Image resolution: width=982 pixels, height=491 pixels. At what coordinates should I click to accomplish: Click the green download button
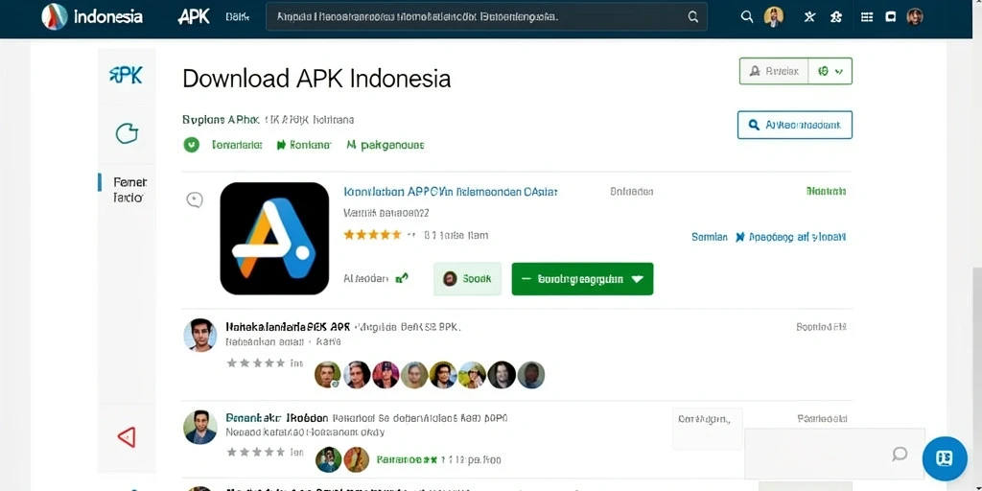click(x=582, y=279)
